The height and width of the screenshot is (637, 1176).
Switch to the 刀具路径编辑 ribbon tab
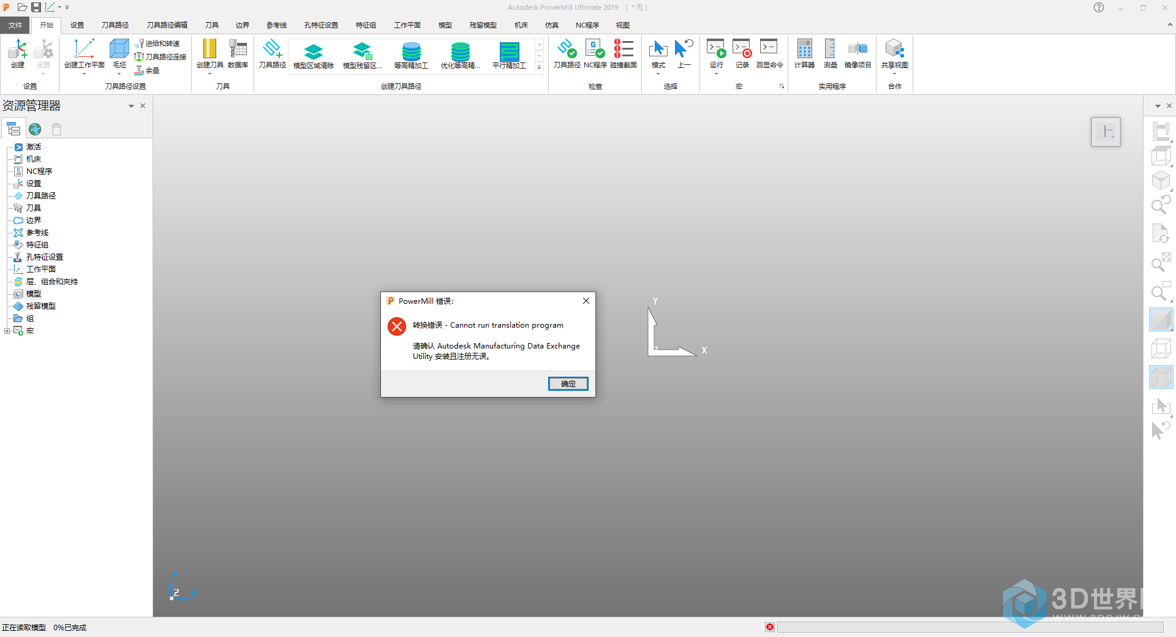[167, 25]
